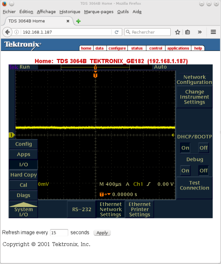The width and height of the screenshot is (221, 264).
Task: Open the Affichage menu
Action: (x=46, y=12)
